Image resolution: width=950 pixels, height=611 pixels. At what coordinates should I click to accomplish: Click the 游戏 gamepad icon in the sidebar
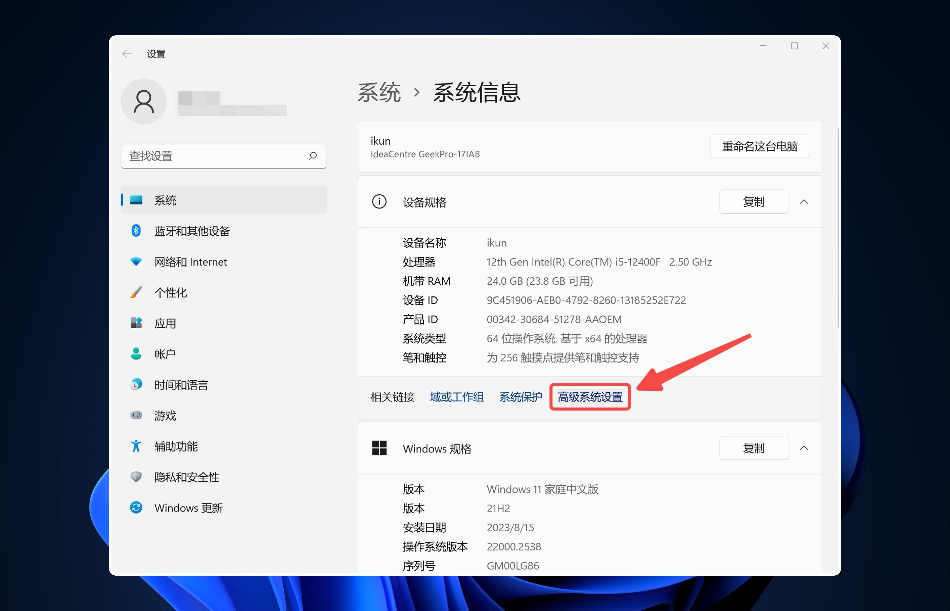coord(136,415)
